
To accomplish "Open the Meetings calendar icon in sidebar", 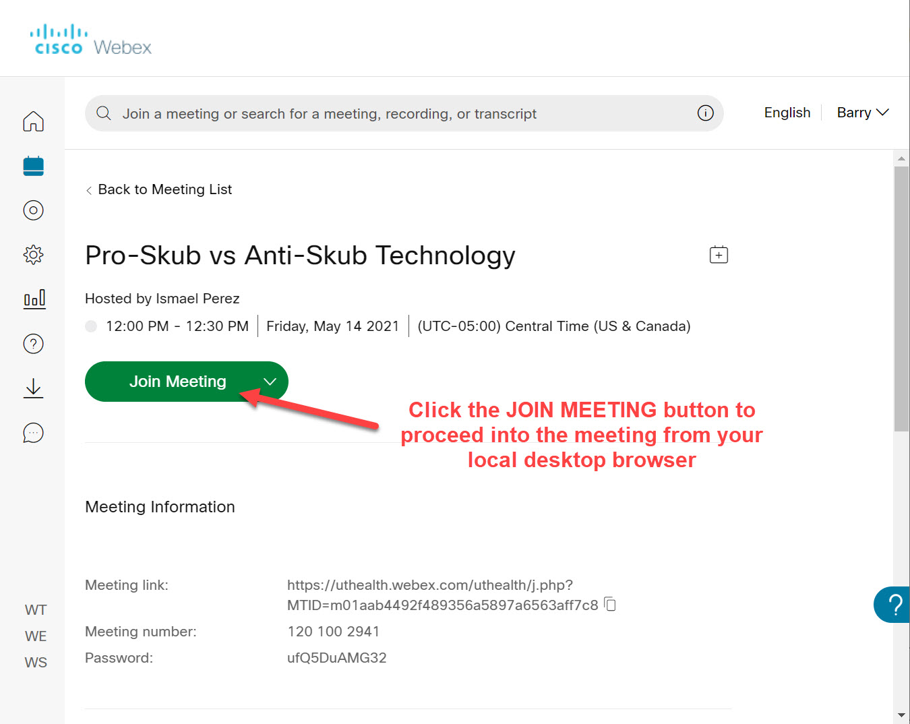I will coord(33,166).
